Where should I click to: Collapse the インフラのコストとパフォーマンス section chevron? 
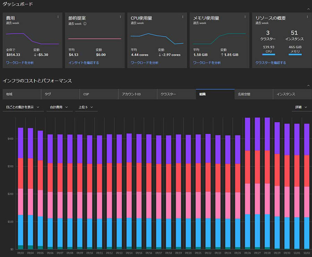(x=308, y=85)
